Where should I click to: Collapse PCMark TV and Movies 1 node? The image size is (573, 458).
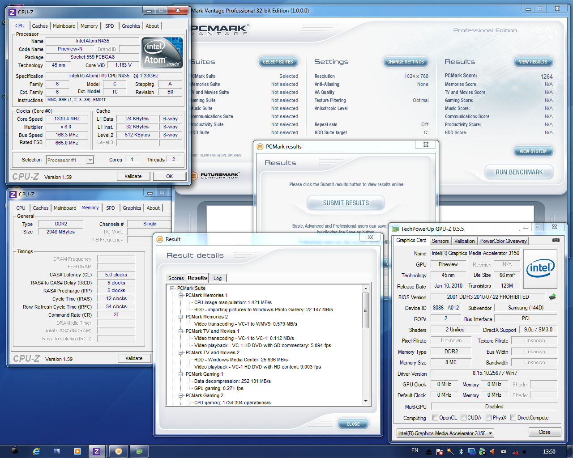(x=181, y=331)
